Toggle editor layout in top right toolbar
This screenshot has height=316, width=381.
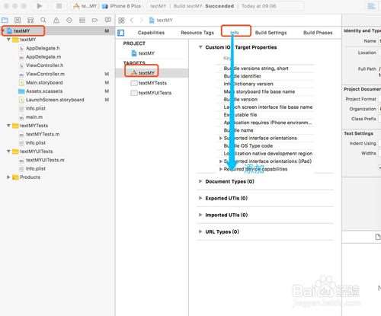tap(372, 6)
